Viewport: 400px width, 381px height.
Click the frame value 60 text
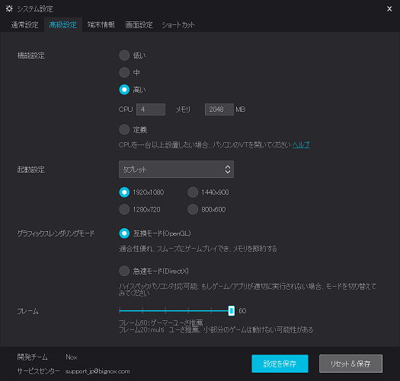[x=242, y=311]
